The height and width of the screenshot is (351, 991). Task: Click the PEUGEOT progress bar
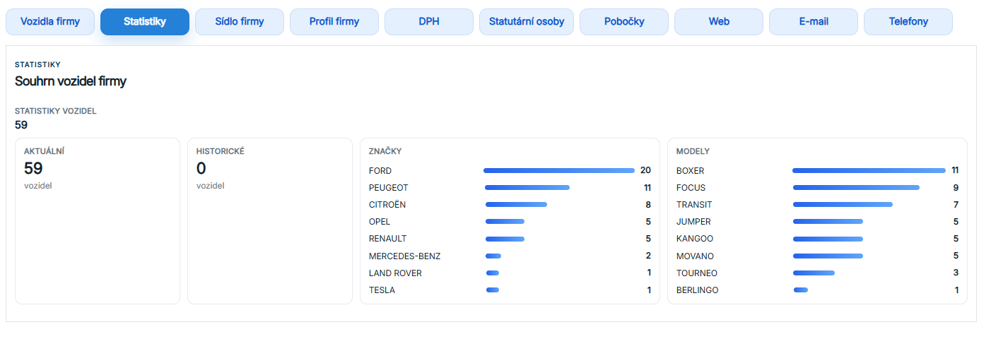point(527,187)
